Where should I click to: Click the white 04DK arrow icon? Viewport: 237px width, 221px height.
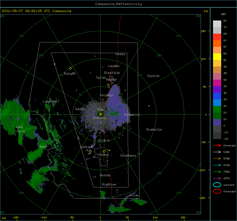217,152
